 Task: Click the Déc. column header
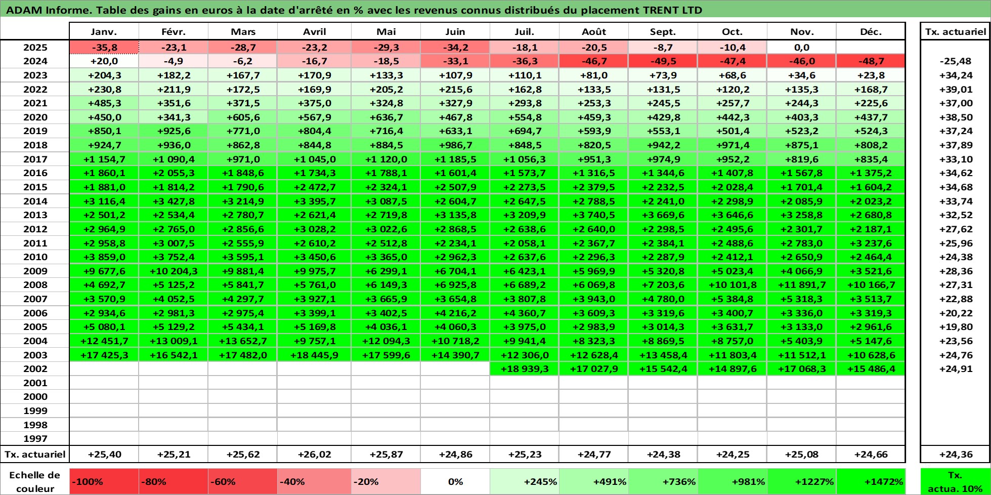coord(871,31)
